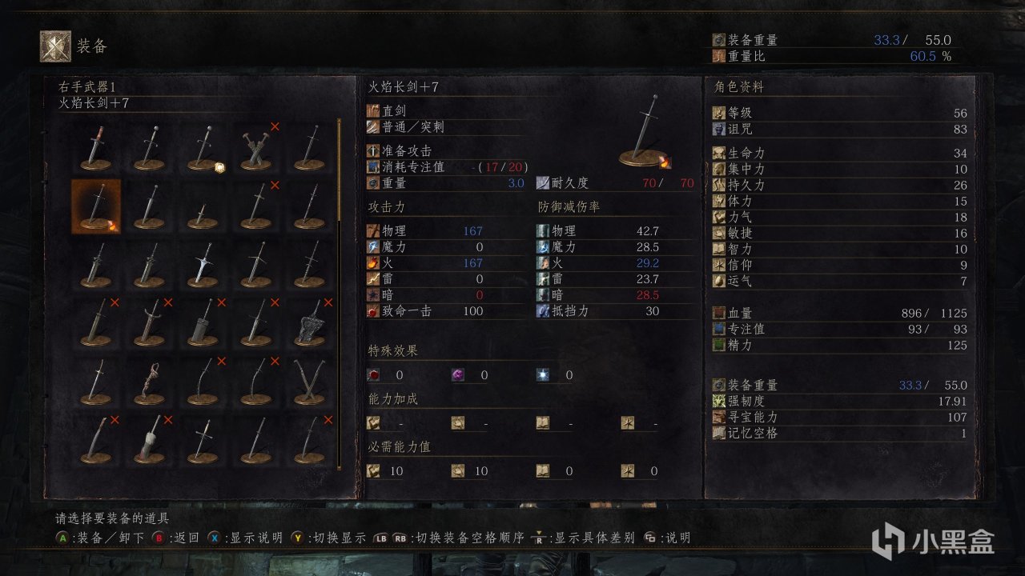Select the highlighted 火焰长剑+7 weapon slot
1025x576 pixels.
pos(96,206)
